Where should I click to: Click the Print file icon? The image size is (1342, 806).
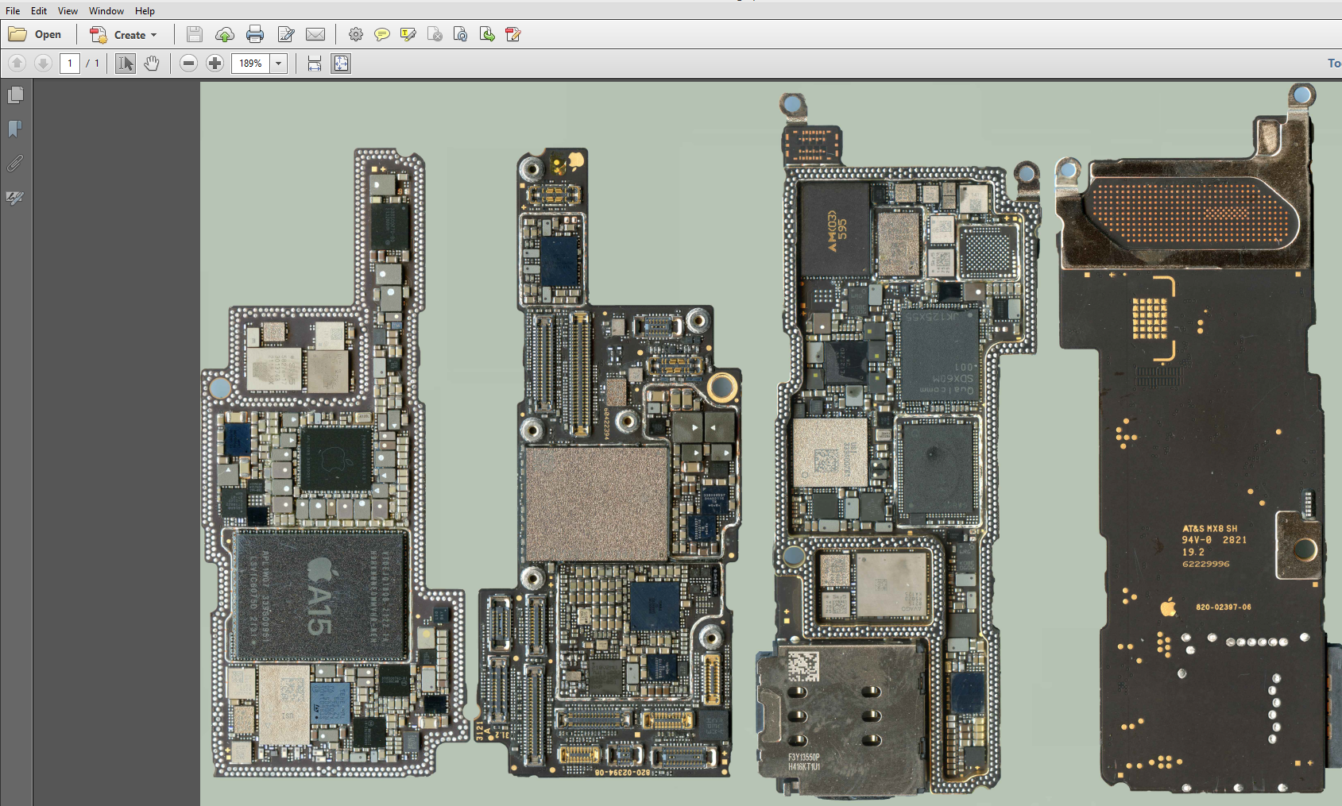tap(255, 34)
